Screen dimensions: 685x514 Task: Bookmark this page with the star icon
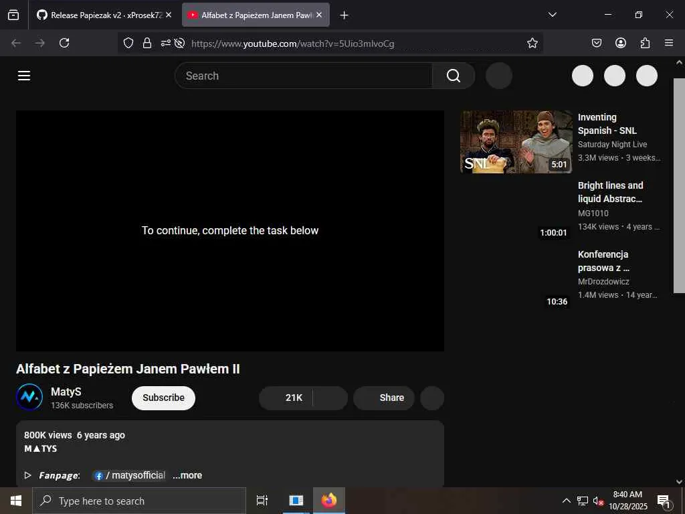[x=532, y=43]
